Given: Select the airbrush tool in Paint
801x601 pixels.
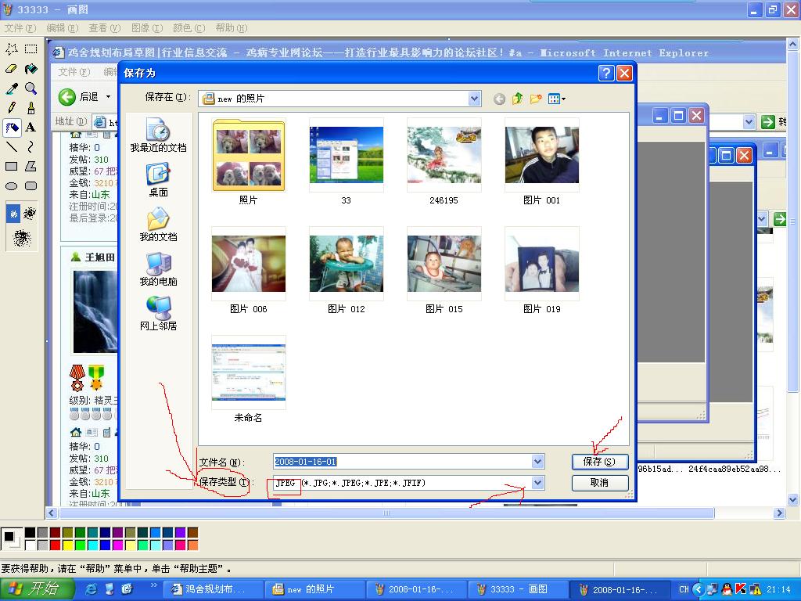Looking at the screenshot, I should click(12, 128).
